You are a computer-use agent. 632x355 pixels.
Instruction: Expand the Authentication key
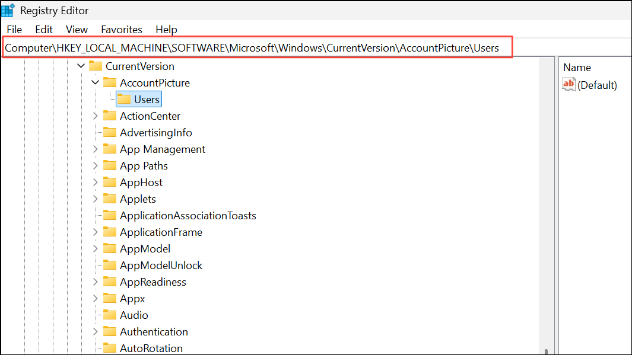tap(95, 331)
